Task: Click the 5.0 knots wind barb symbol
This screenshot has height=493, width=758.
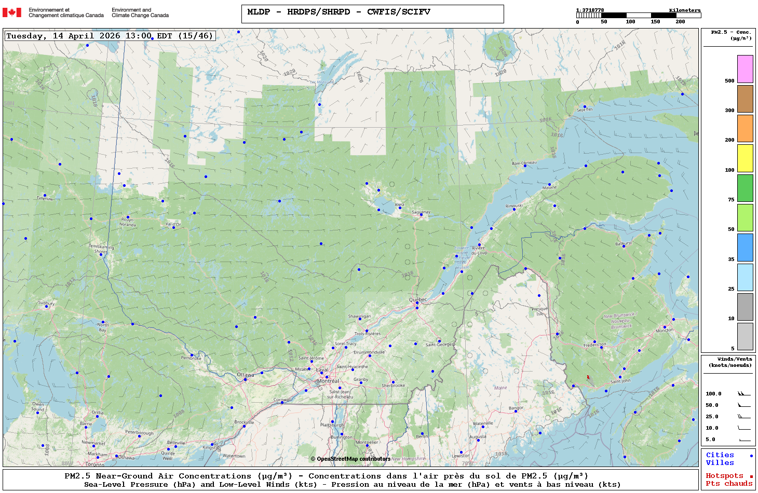Action: (744, 440)
